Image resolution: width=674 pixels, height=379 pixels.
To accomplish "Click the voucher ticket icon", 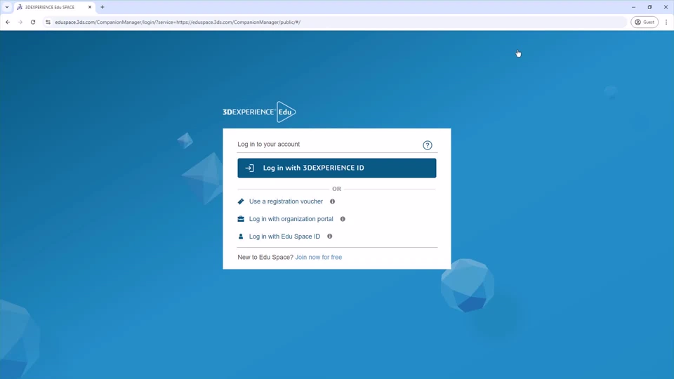I will pos(241,201).
